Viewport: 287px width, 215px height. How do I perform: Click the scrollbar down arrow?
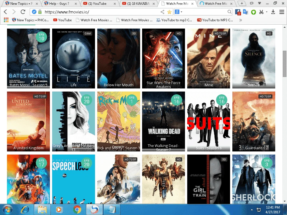click(284, 201)
